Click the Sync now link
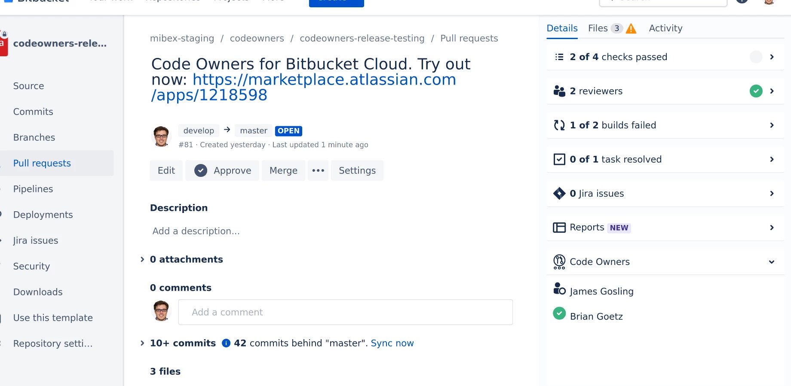The height and width of the screenshot is (386, 791). coord(392,343)
